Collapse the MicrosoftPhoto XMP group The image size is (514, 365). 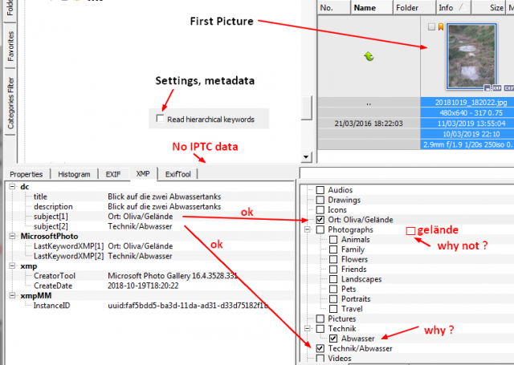12,236
